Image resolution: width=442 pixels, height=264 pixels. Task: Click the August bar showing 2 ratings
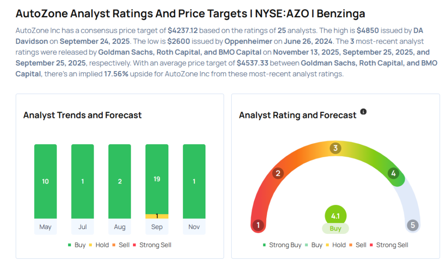[120, 181]
